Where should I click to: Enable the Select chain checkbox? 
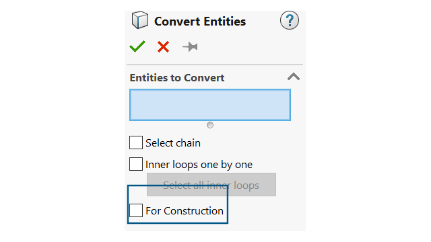[x=136, y=143]
